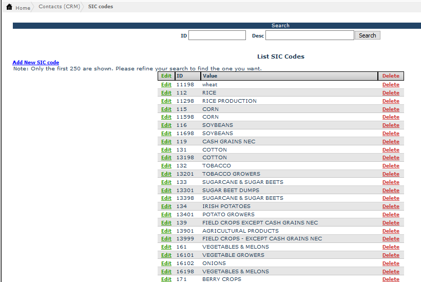Edit the wheat SIC code row

pyautogui.click(x=166, y=85)
